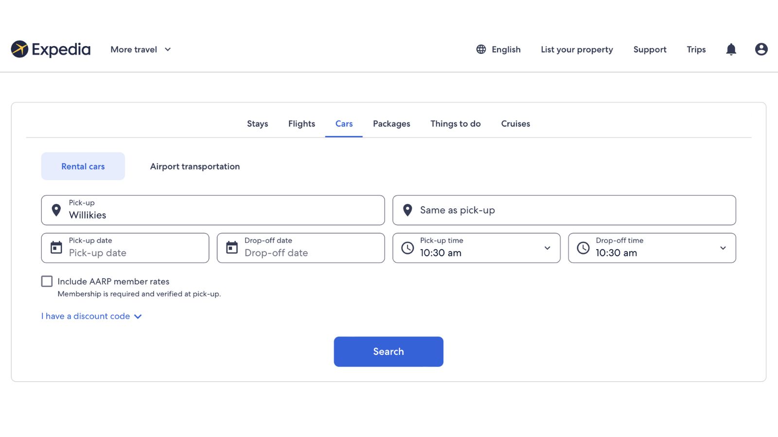The height and width of the screenshot is (437, 778).
Task: Click the List your property link
Action: [577, 49]
